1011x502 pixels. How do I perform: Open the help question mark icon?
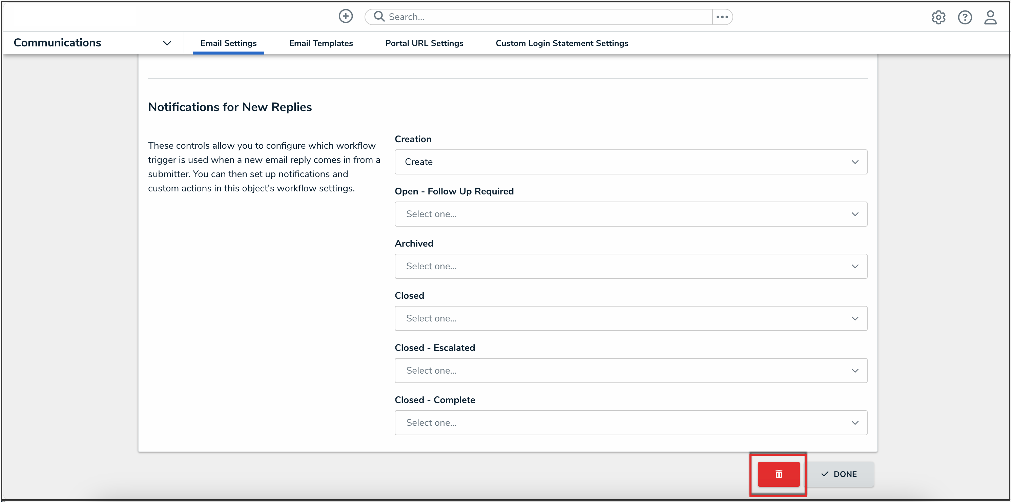pos(964,17)
